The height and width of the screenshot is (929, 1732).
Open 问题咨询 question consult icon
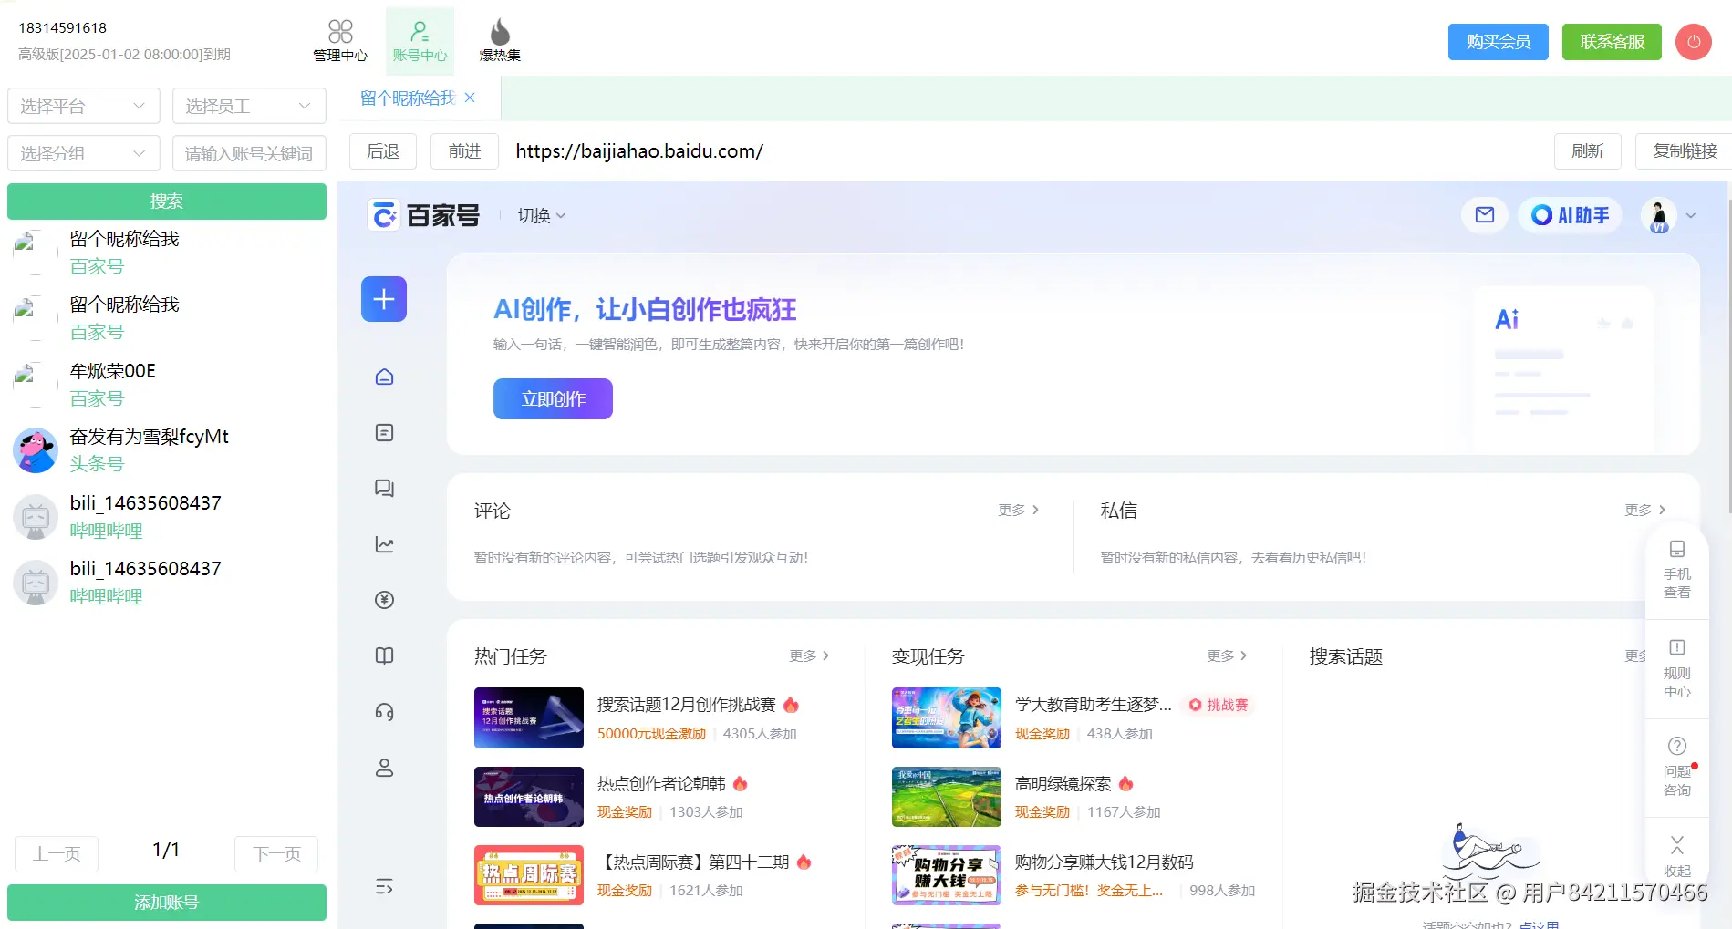[x=1676, y=768]
